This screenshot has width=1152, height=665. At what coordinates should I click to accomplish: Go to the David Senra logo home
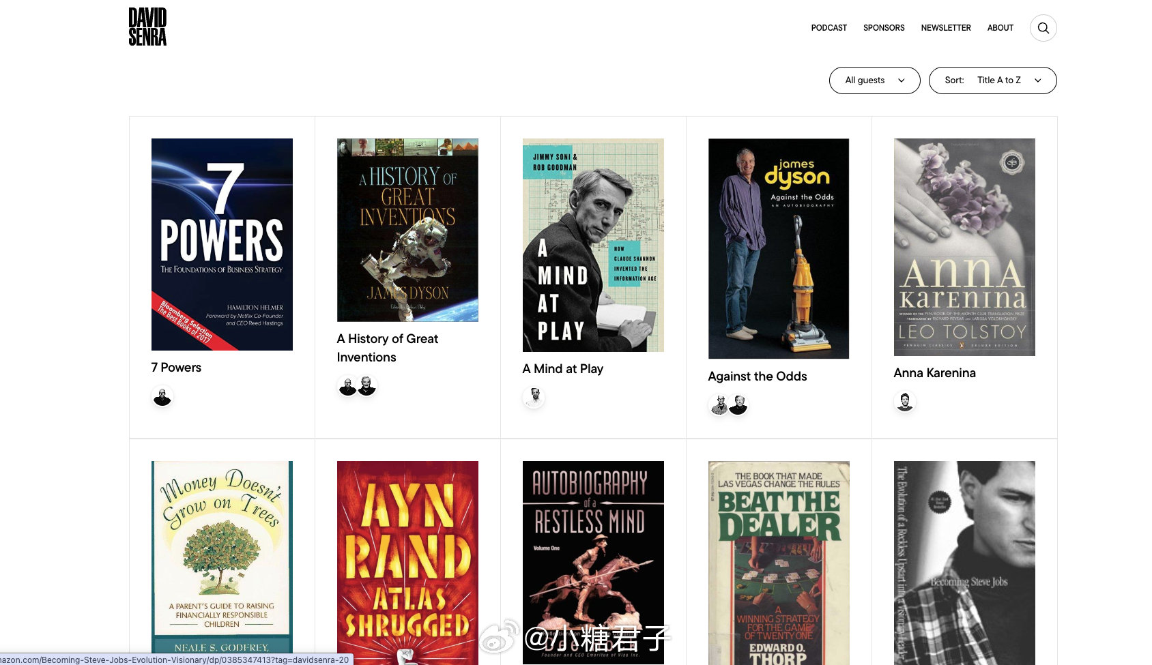tap(147, 27)
